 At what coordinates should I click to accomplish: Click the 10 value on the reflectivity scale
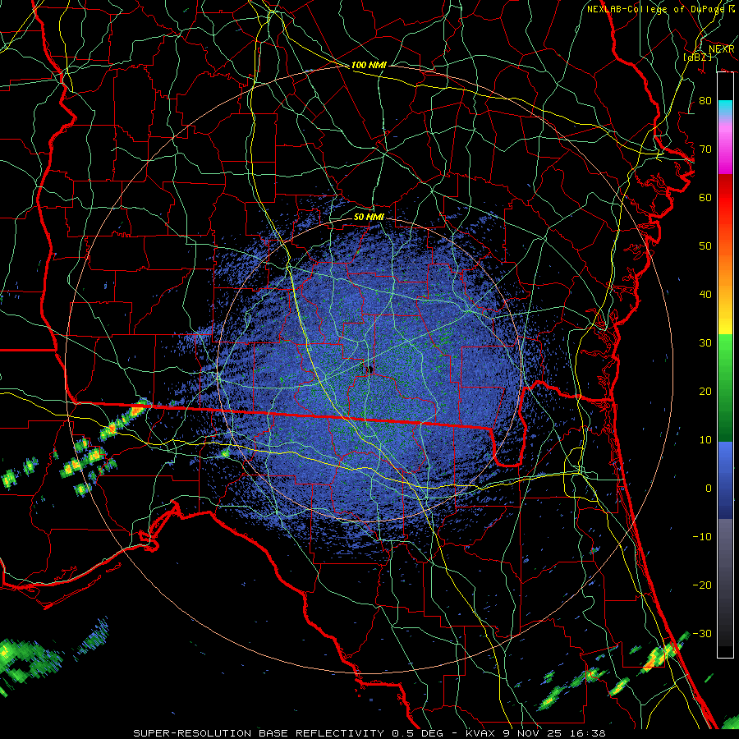point(705,440)
